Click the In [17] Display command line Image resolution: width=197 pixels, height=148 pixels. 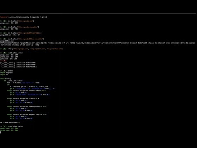coord(21,33)
